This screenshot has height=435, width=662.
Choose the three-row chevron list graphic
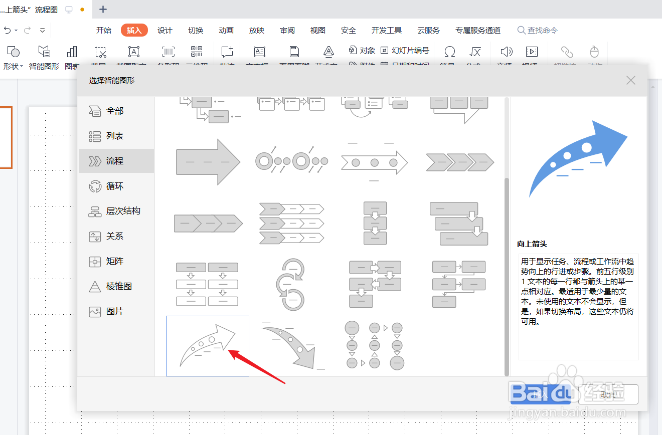(x=291, y=223)
